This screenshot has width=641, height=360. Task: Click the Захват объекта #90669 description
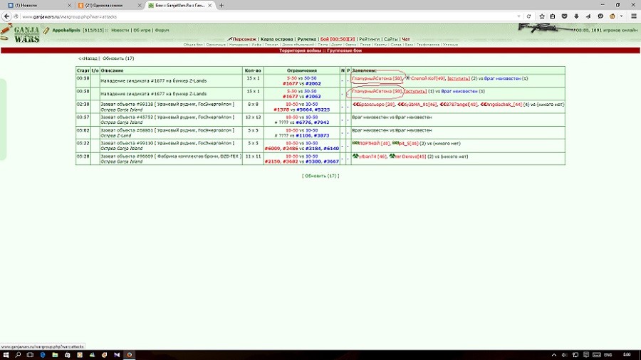(171, 157)
